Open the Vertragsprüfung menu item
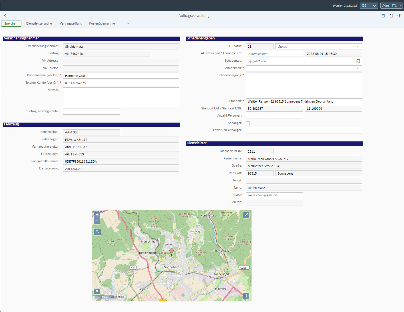 click(x=71, y=23)
